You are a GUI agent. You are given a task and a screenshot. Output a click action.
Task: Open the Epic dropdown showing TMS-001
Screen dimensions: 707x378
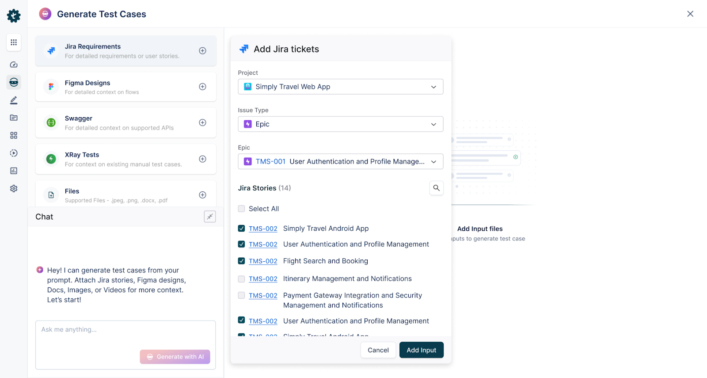[340, 162]
